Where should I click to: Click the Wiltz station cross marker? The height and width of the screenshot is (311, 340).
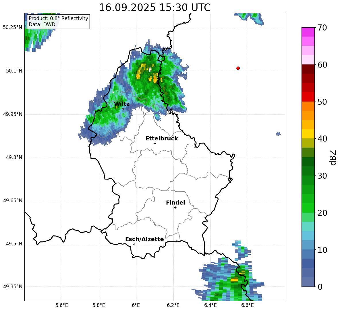123,109
